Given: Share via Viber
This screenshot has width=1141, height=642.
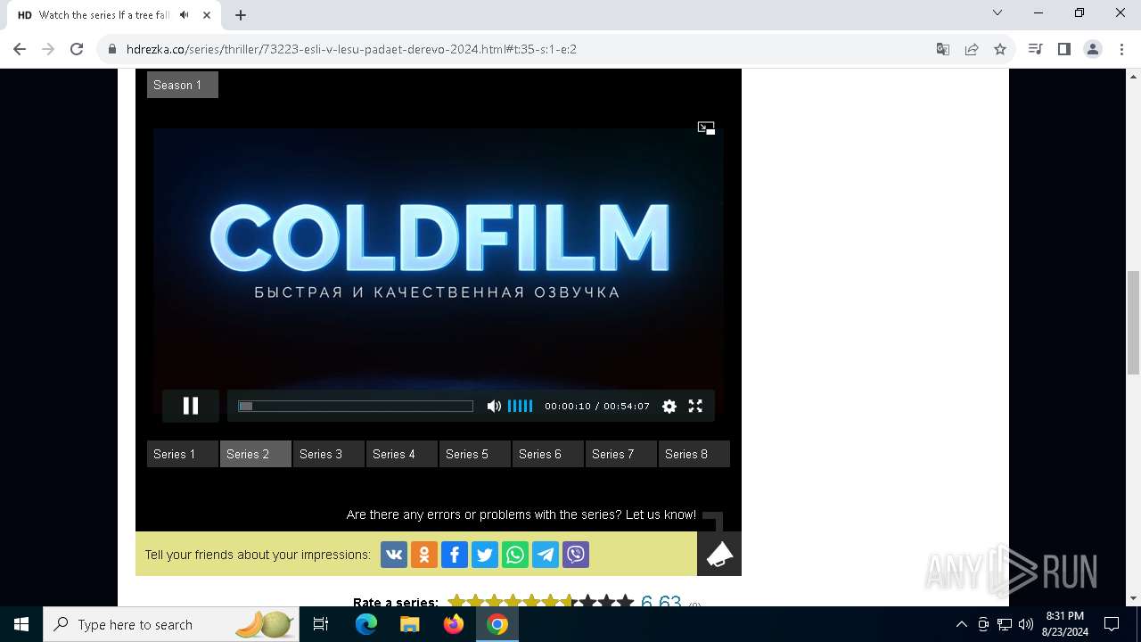Looking at the screenshot, I should coord(576,555).
